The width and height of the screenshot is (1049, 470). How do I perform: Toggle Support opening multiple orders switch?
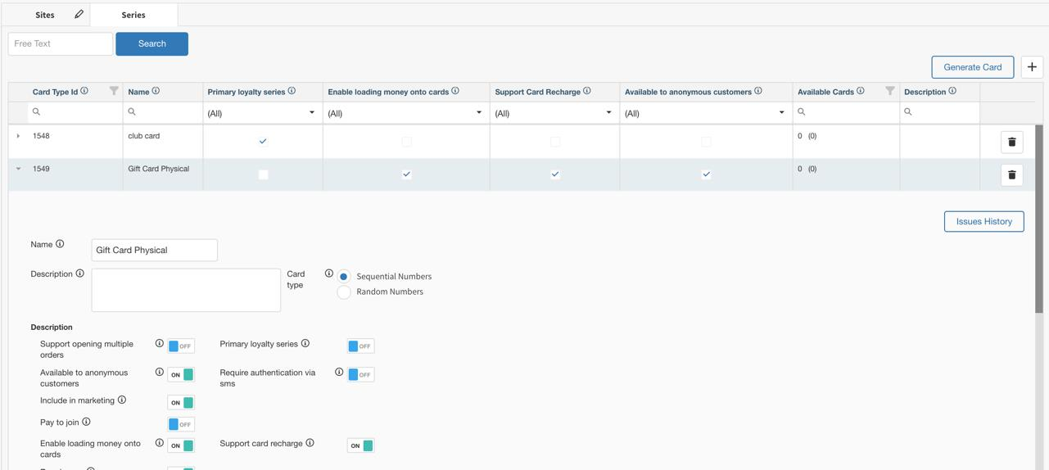coord(180,346)
